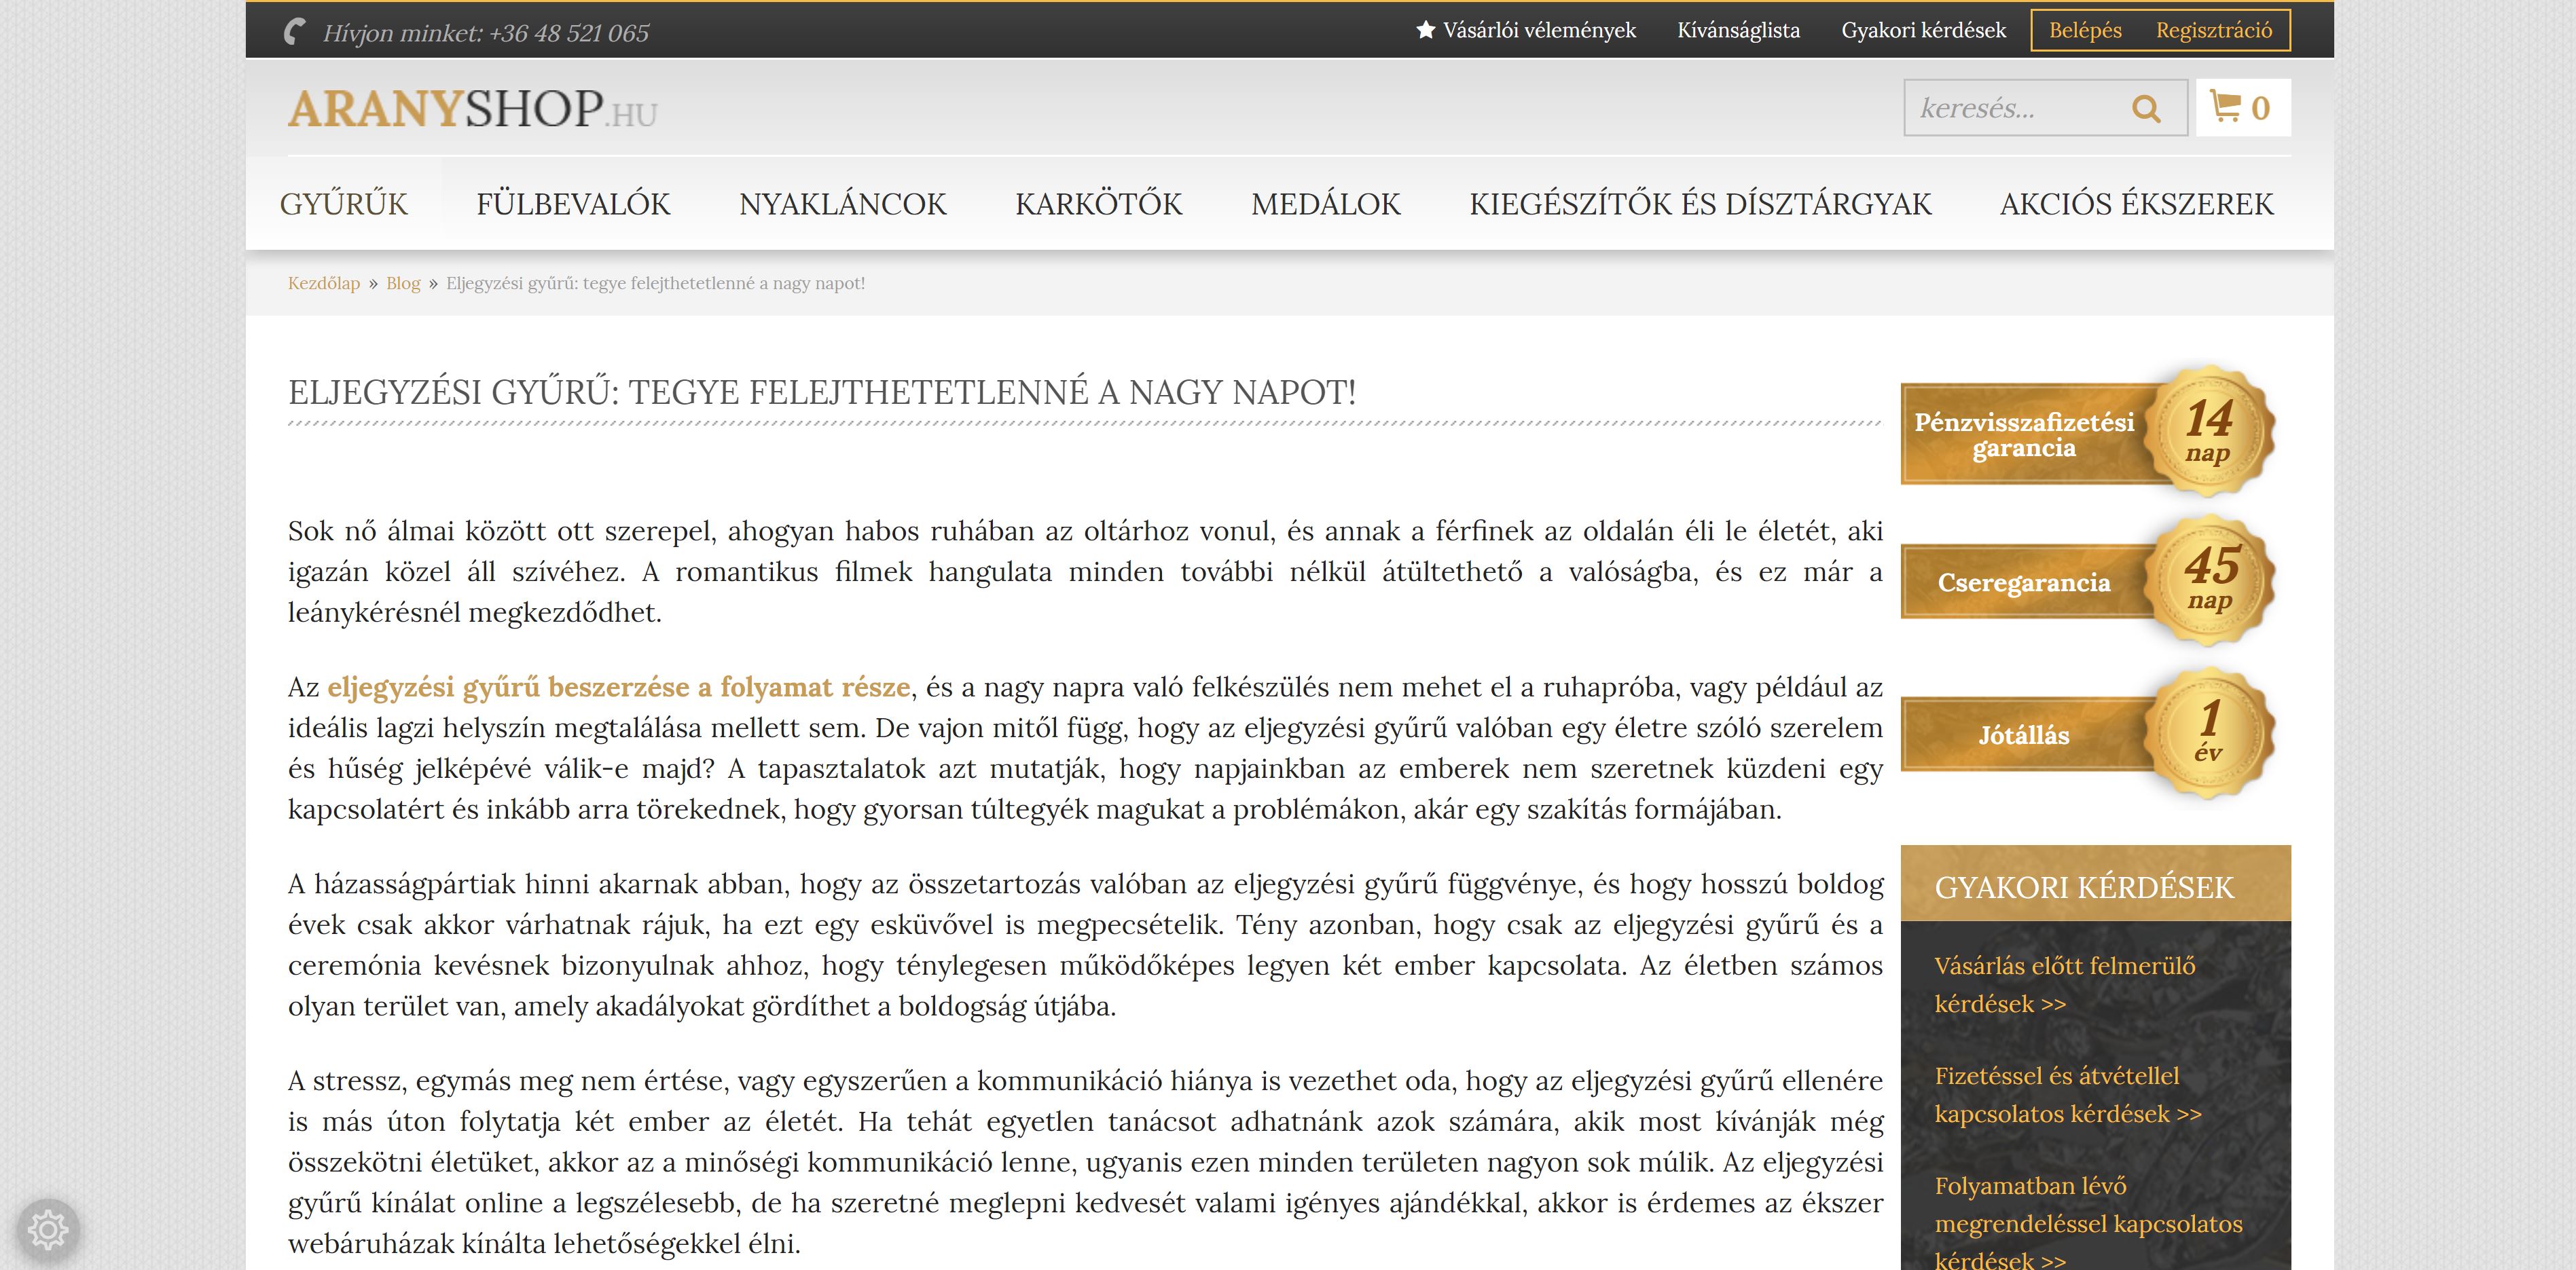Open Vásárlói vélemények link

tap(1538, 30)
